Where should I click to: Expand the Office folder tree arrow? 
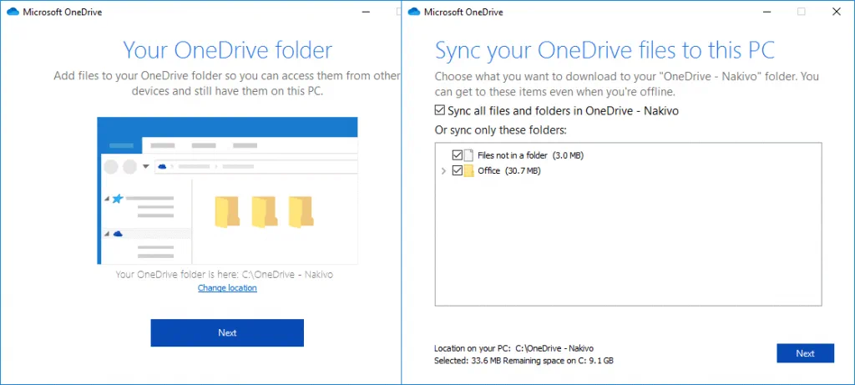pos(443,171)
